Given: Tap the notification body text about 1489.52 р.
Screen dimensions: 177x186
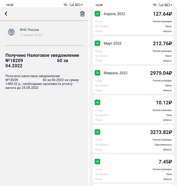Looking at the screenshot, I should coord(42,82).
